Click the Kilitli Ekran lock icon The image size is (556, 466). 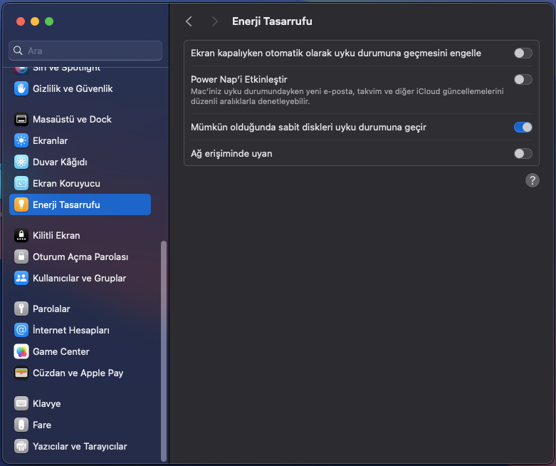point(21,236)
